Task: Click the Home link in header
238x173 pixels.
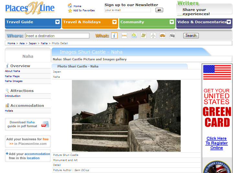Action: coord(77,6)
